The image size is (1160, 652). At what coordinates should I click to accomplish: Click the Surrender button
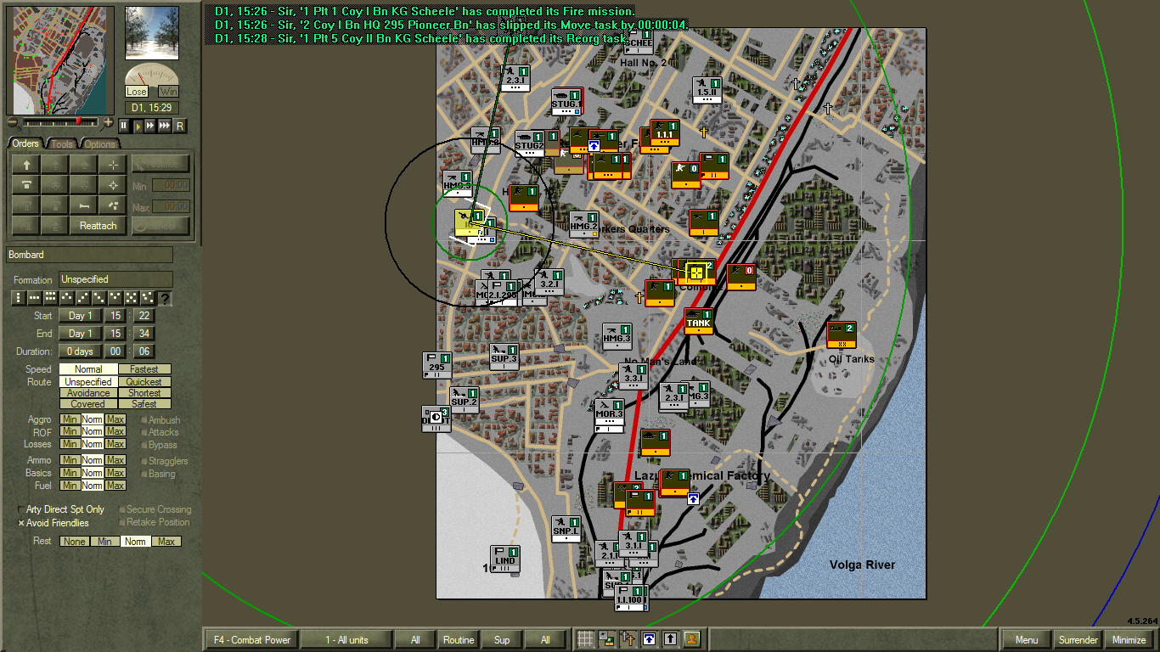pyautogui.click(x=1078, y=640)
